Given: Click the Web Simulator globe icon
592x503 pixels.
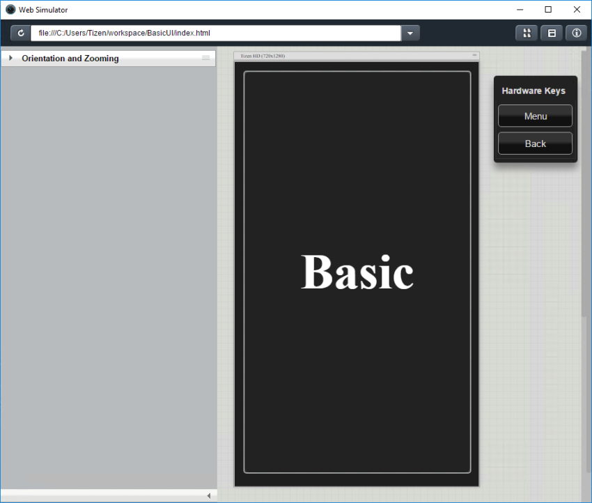Looking at the screenshot, I should [x=9, y=9].
